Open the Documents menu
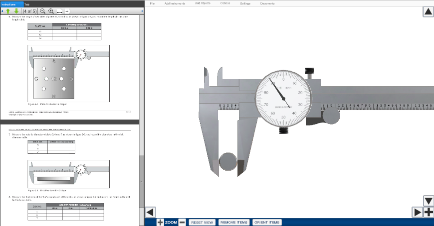The image size is (434, 226). click(268, 3)
